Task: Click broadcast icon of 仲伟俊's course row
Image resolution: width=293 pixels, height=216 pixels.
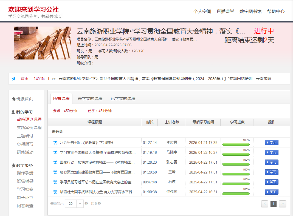Action: 55,192
